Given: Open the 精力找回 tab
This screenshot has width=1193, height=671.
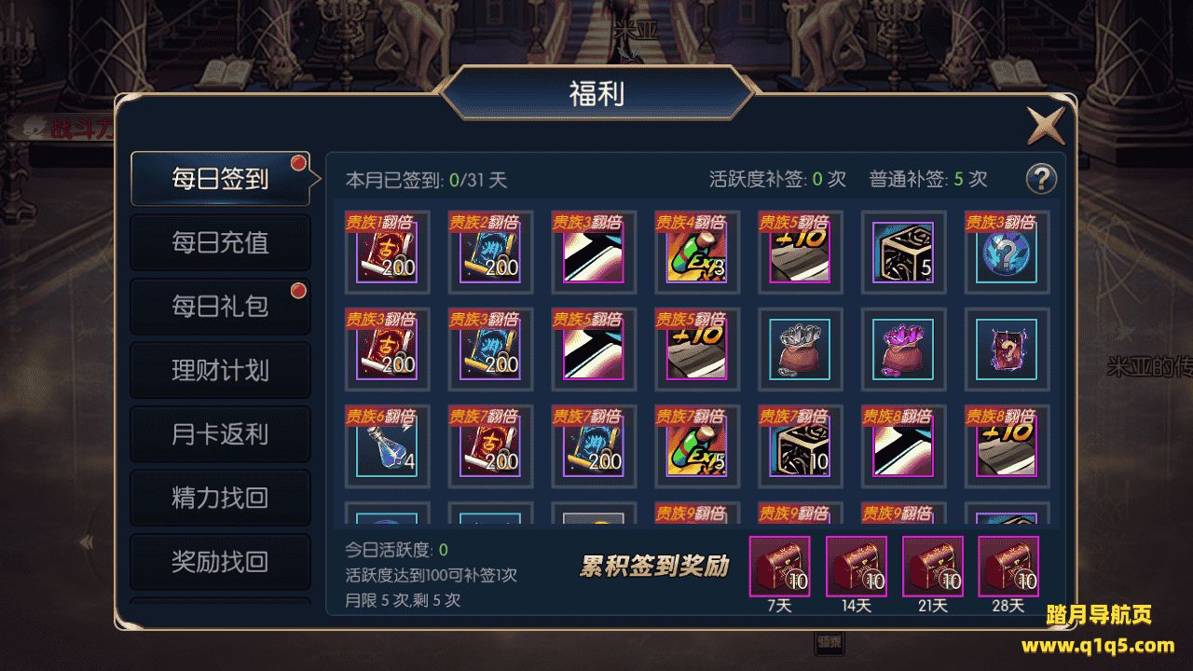Looking at the screenshot, I should pos(220,498).
